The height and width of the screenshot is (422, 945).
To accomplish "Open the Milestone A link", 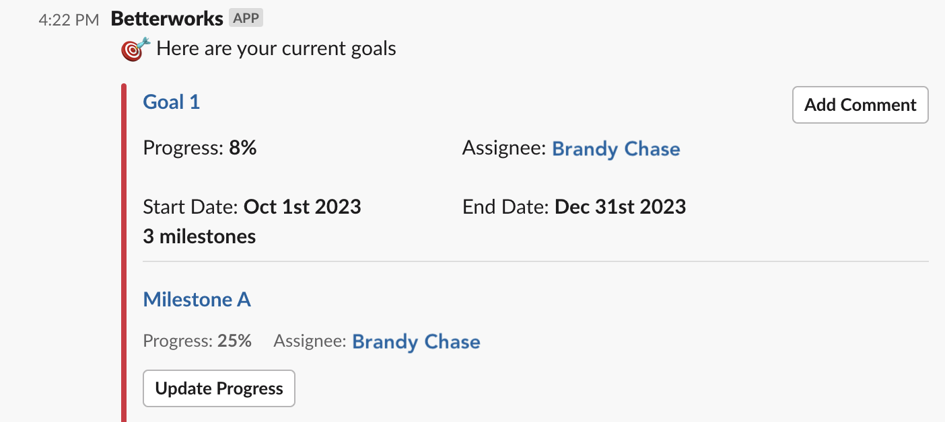I will 197,300.
